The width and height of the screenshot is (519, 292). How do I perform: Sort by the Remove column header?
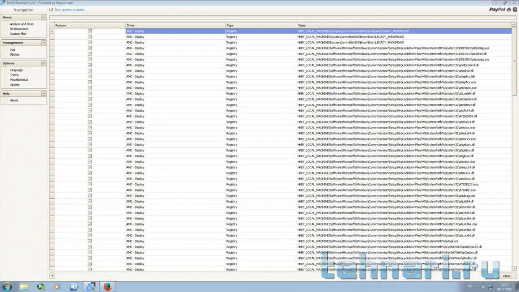point(90,26)
